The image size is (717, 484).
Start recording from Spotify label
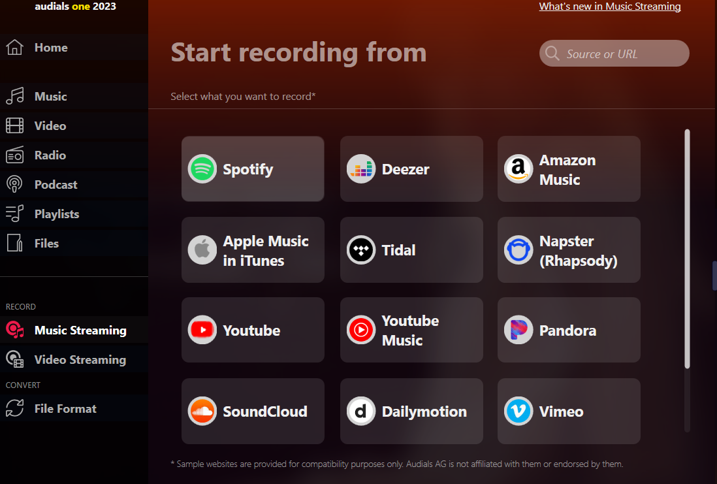pos(248,169)
